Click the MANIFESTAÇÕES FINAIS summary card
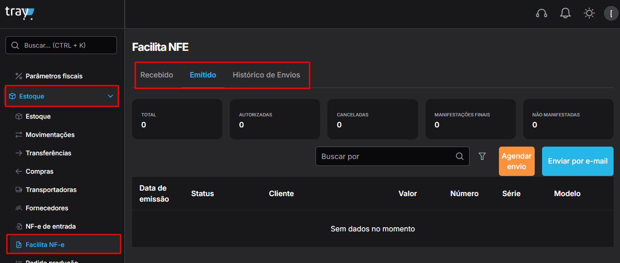620x263 pixels. [471, 119]
